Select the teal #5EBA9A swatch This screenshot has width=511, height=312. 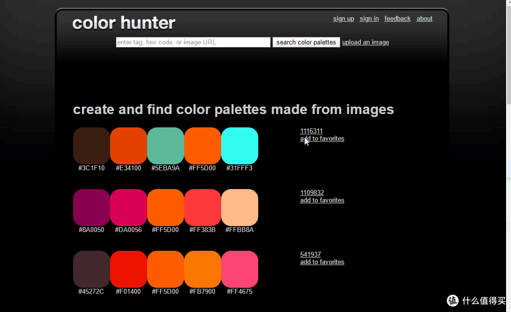[x=165, y=146]
